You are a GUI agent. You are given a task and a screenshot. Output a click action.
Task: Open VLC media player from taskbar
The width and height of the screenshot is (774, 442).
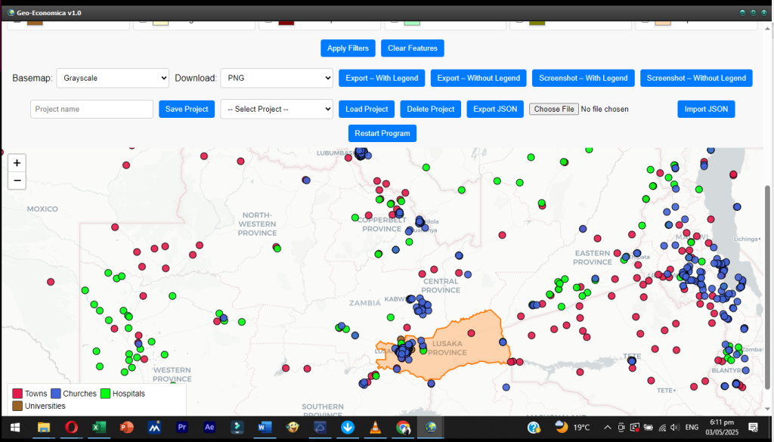click(374, 428)
